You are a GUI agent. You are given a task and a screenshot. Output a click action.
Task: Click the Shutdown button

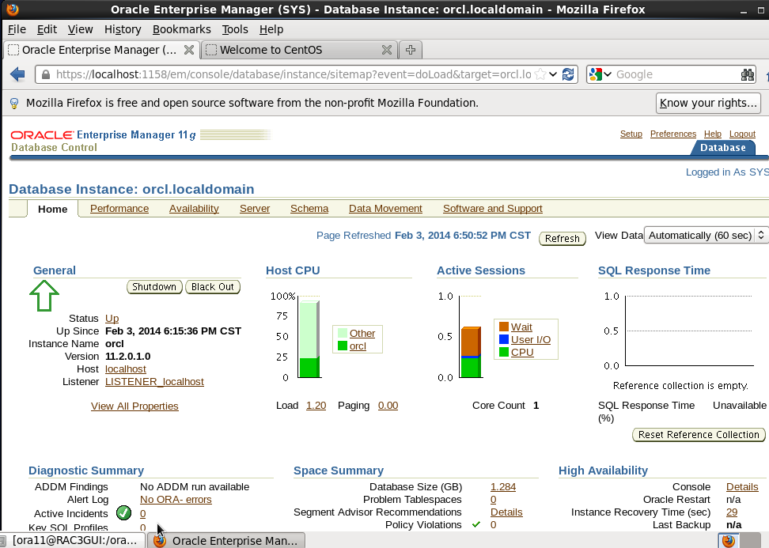coord(154,287)
